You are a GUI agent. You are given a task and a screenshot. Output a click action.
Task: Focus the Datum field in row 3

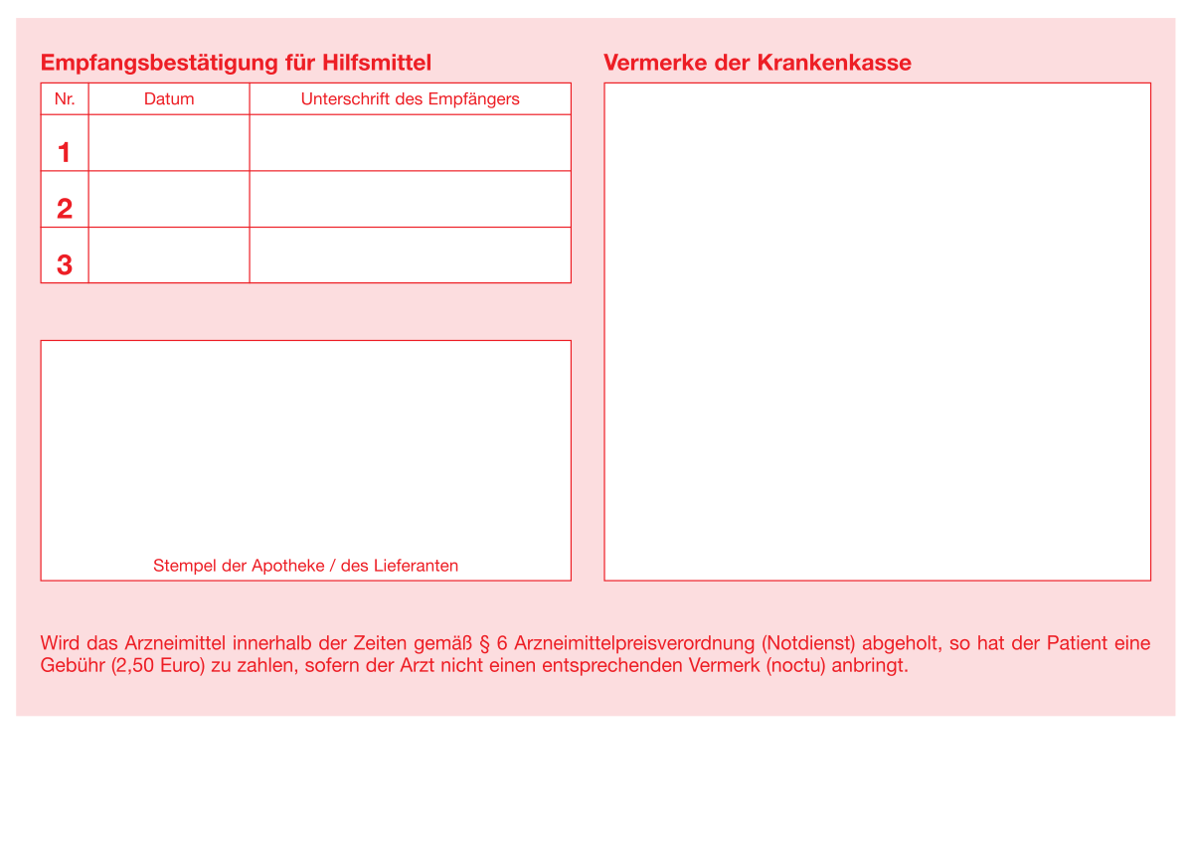[169, 255]
